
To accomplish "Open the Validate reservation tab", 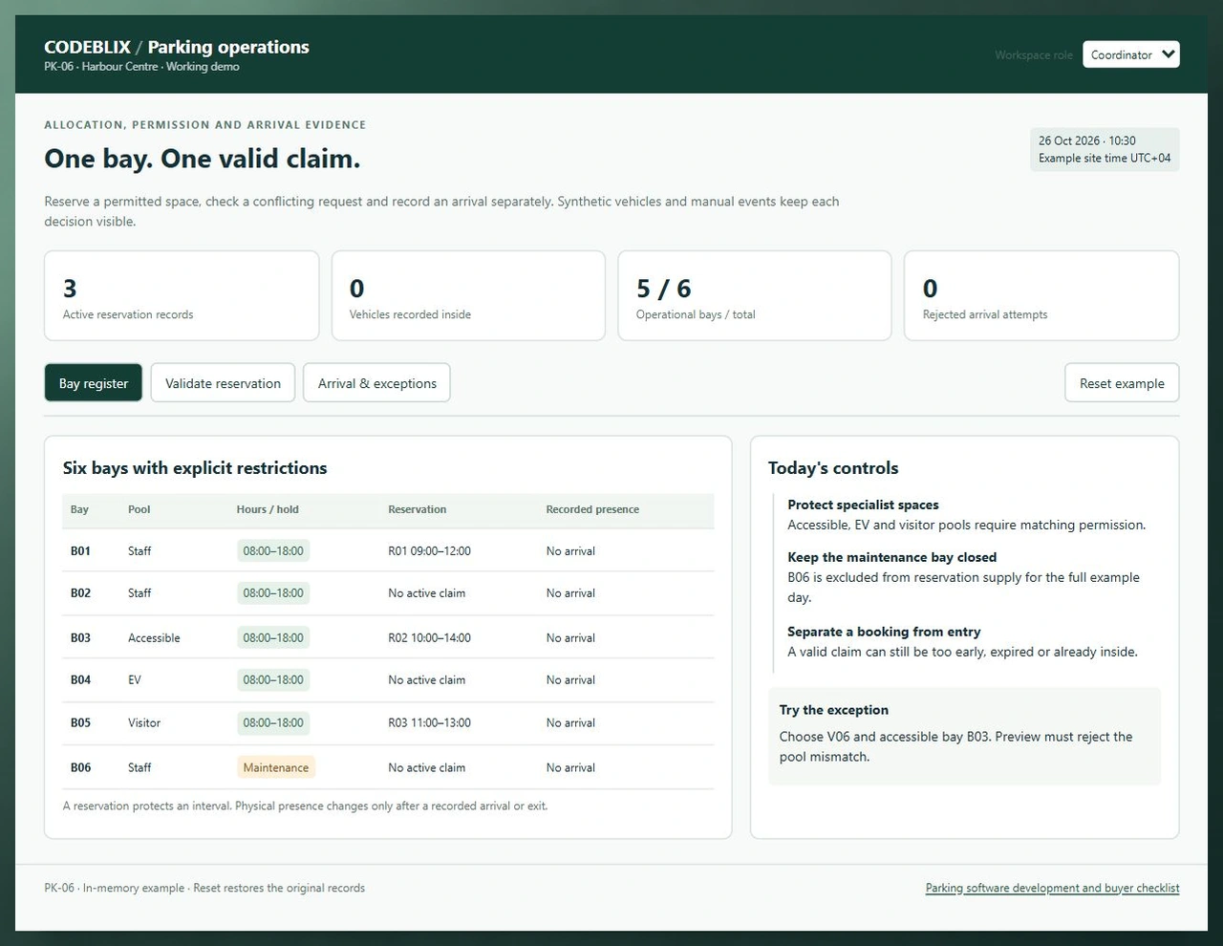I will 223,383.
